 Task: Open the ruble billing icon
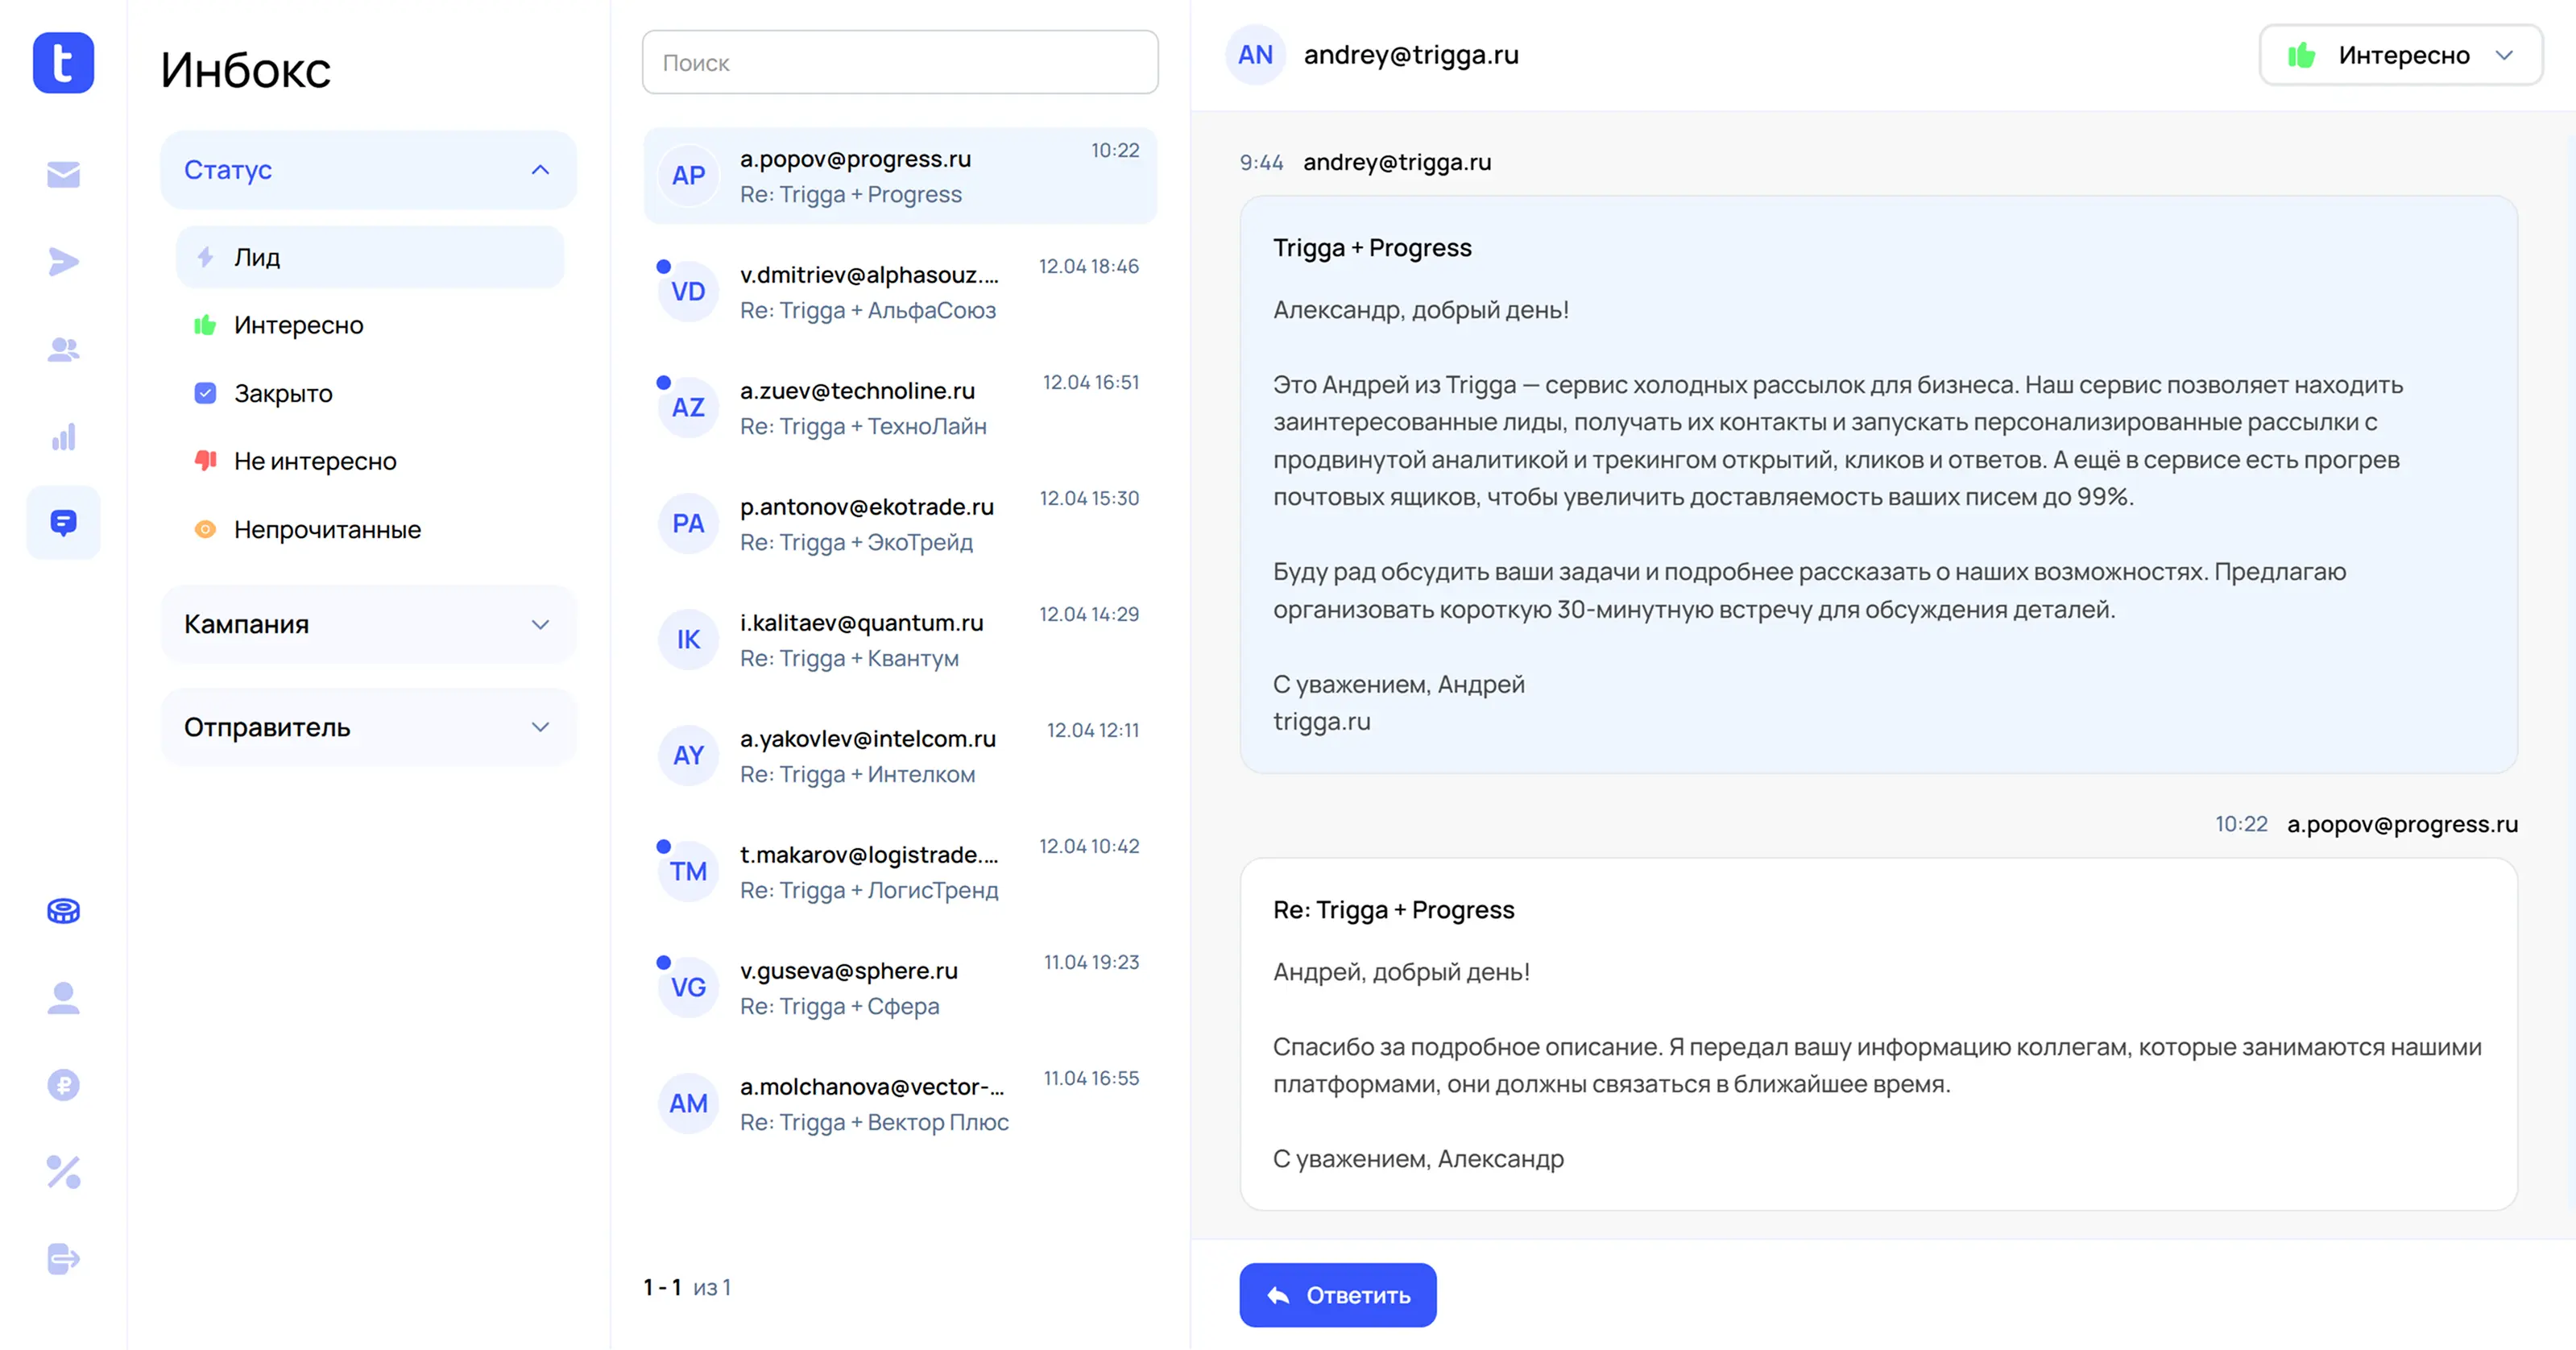pos(63,1084)
